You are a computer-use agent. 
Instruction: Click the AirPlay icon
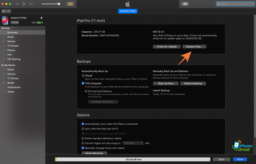coord(70,4)
